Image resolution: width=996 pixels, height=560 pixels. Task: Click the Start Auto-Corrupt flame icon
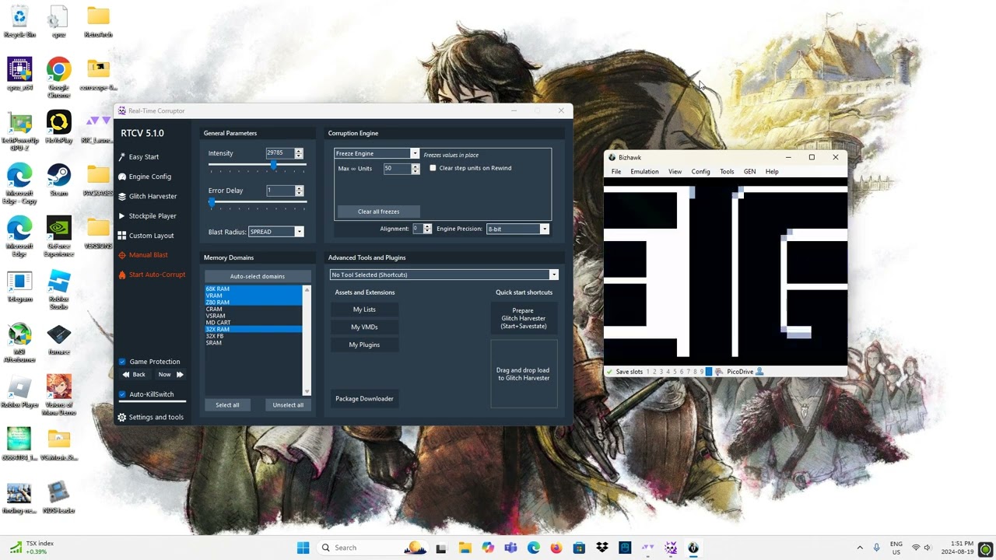click(122, 275)
